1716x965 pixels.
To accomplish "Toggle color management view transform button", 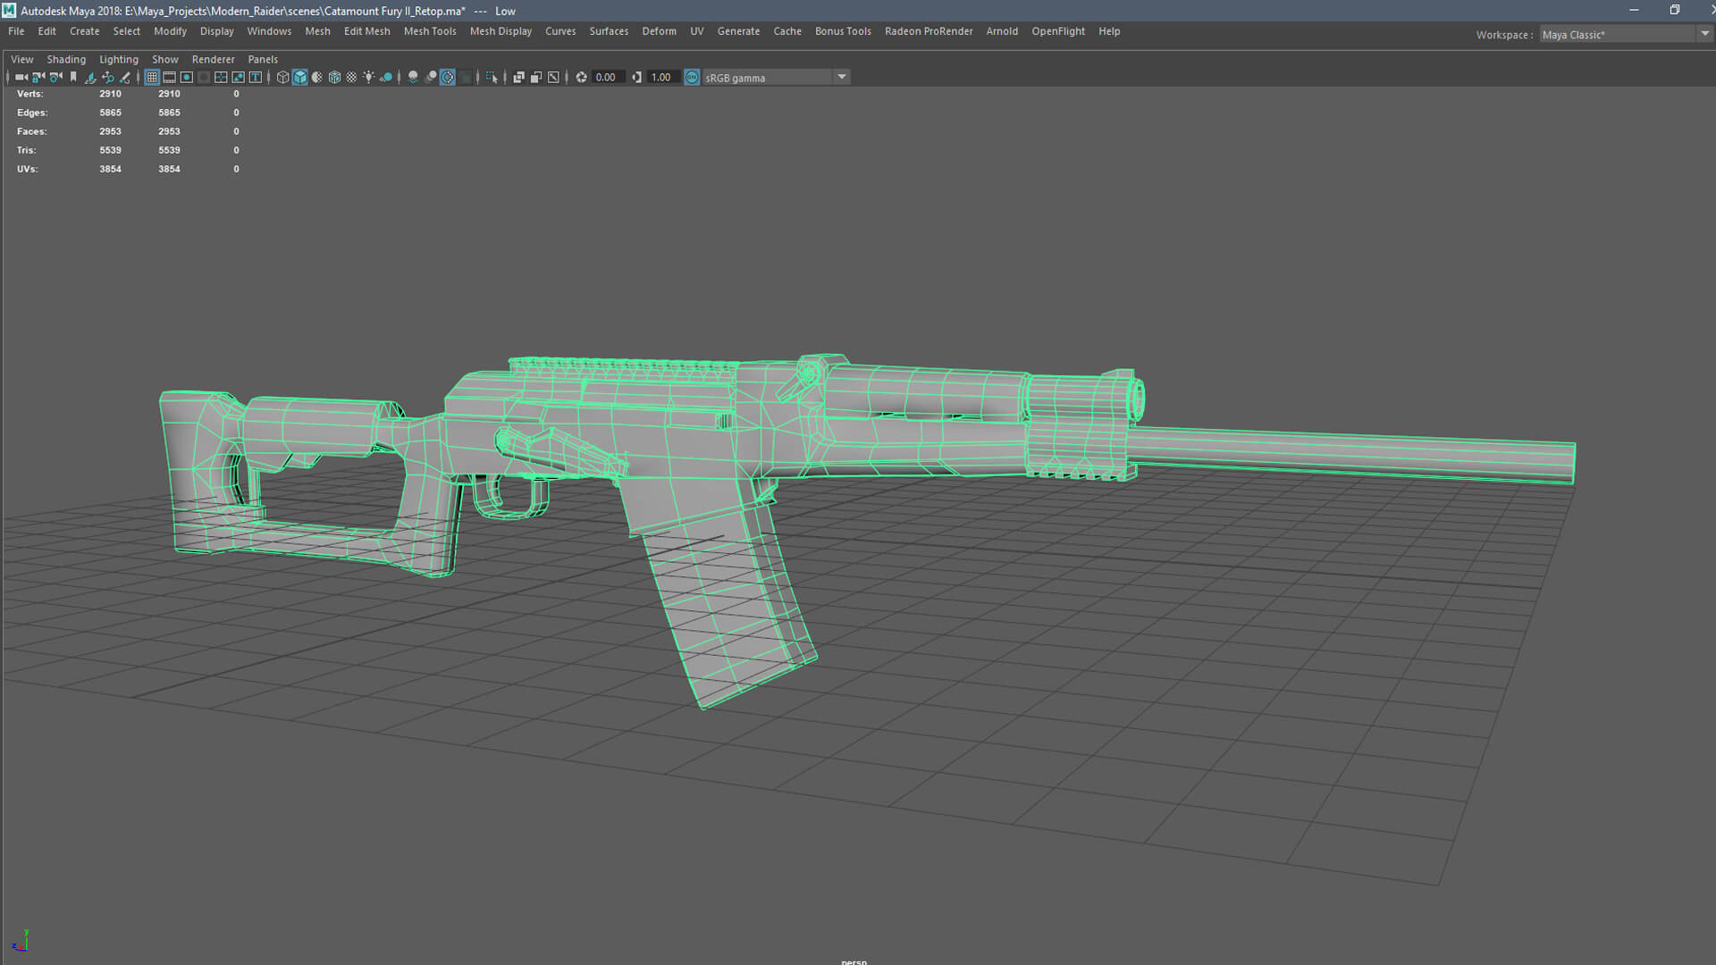I will 692,78.
